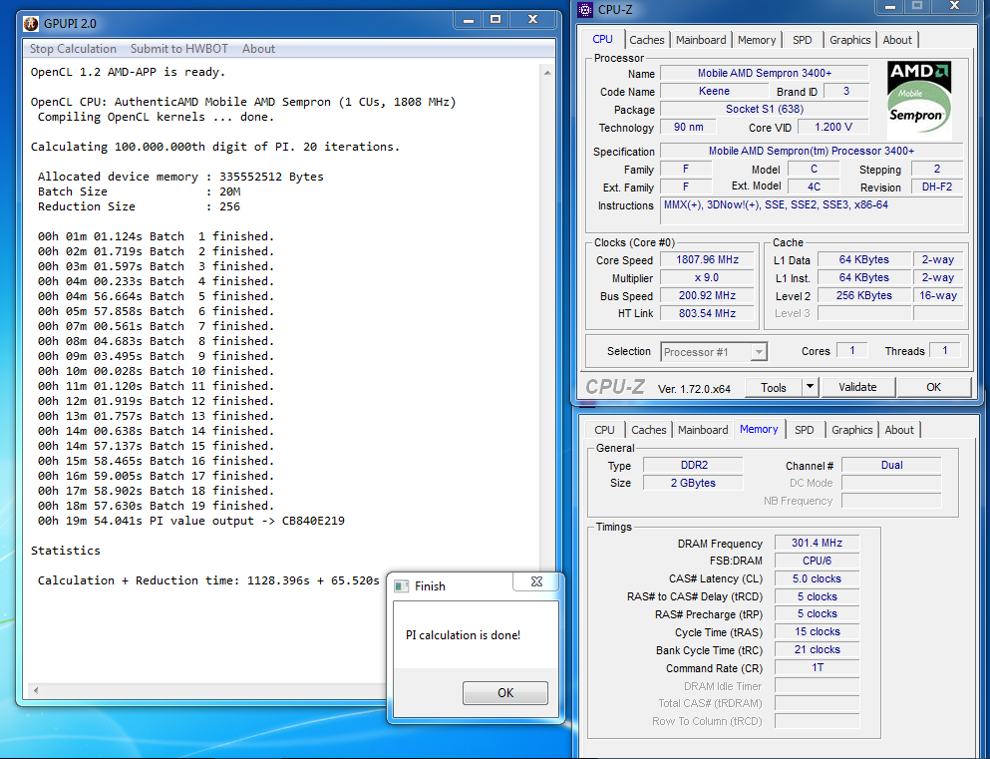Image resolution: width=990 pixels, height=759 pixels.
Task: Open SPD tab in lower CPU-Z window
Action: click(804, 430)
